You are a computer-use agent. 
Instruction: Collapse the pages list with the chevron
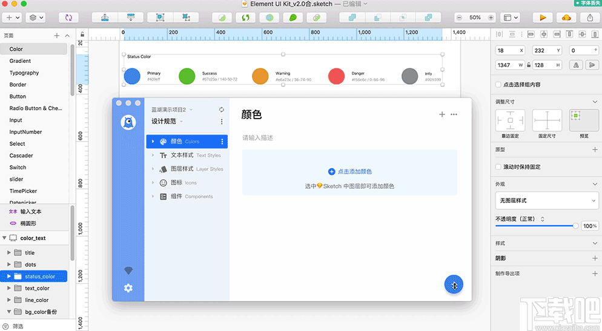click(67, 36)
